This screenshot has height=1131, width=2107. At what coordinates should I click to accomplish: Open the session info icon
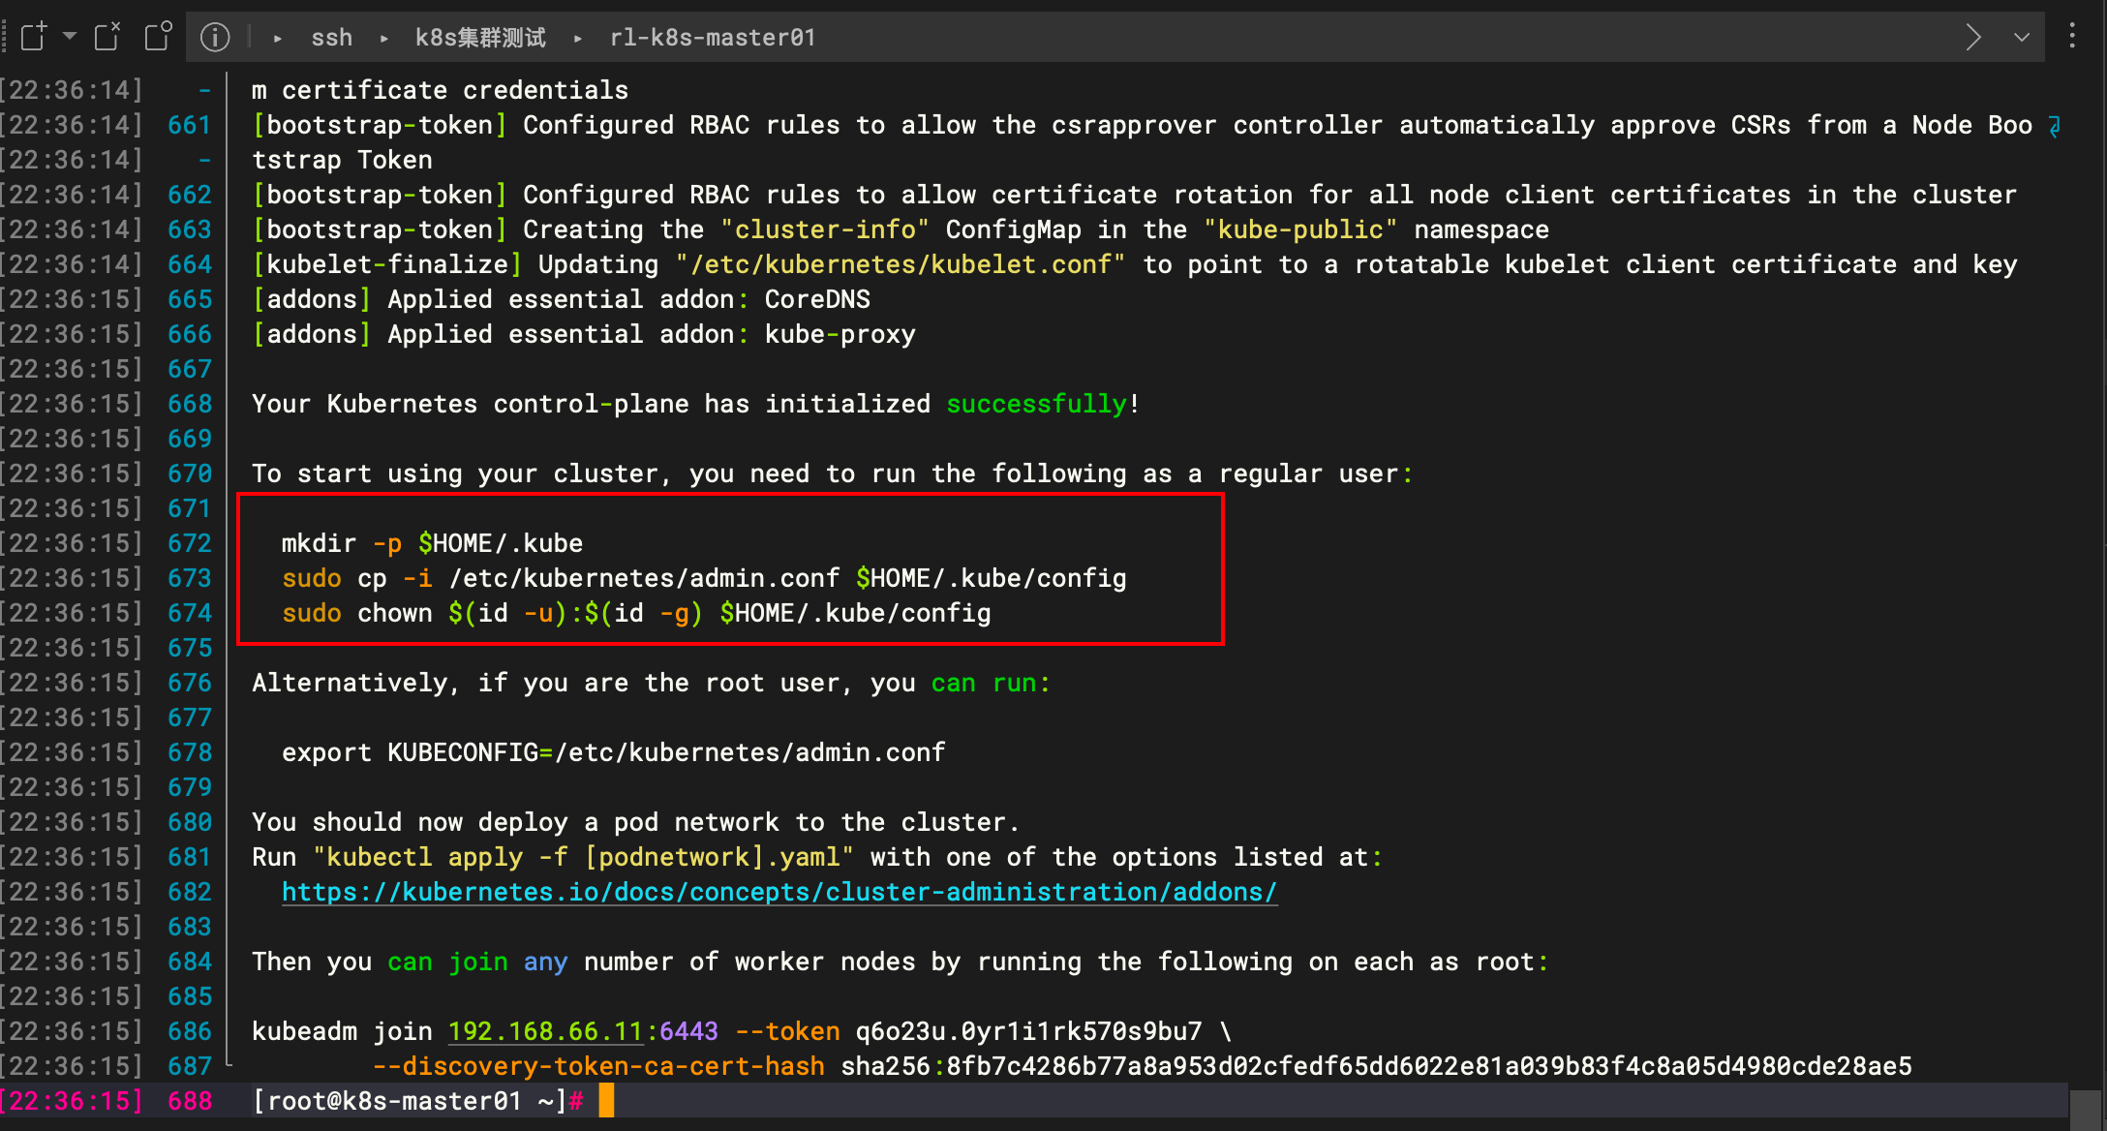pos(215,37)
